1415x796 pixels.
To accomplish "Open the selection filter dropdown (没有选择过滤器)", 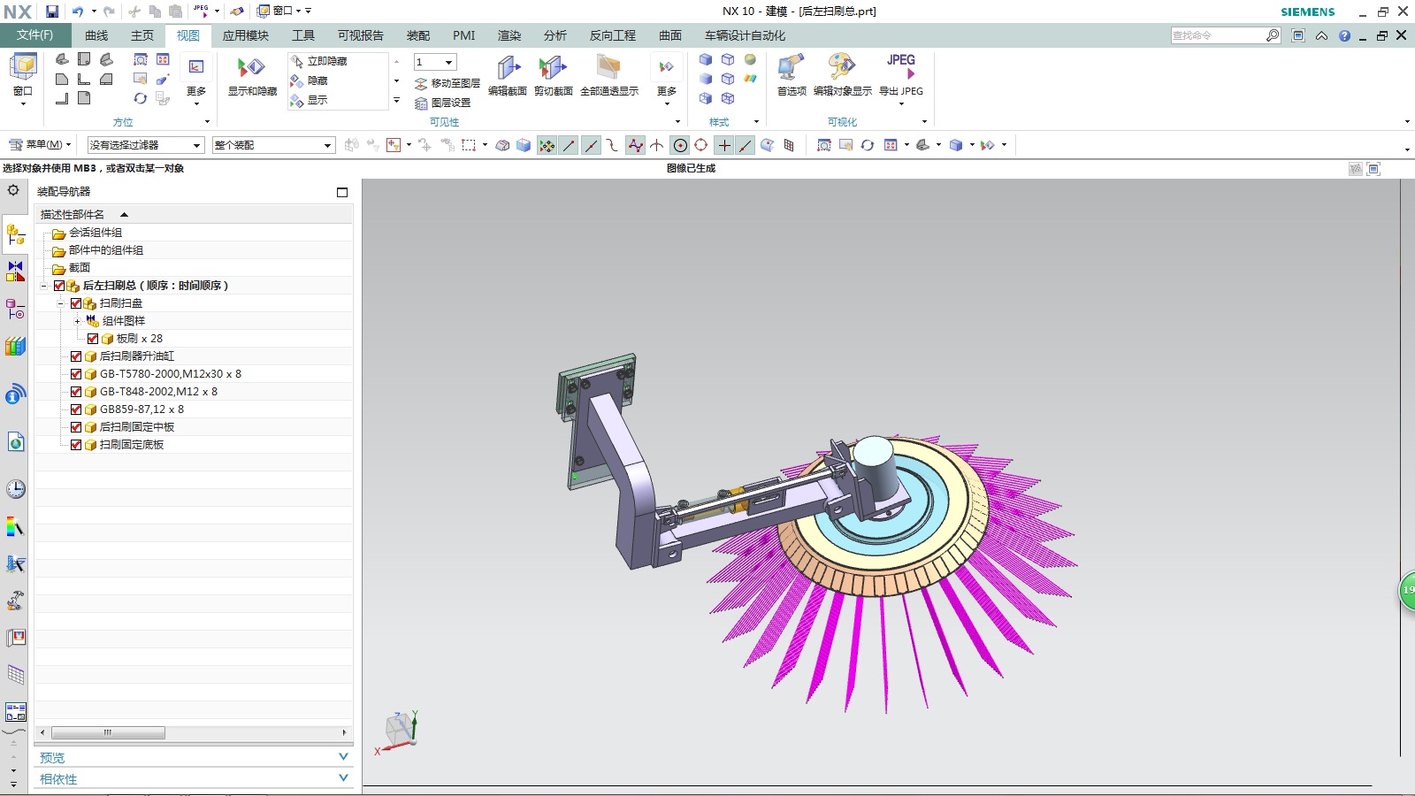I will (x=146, y=145).
